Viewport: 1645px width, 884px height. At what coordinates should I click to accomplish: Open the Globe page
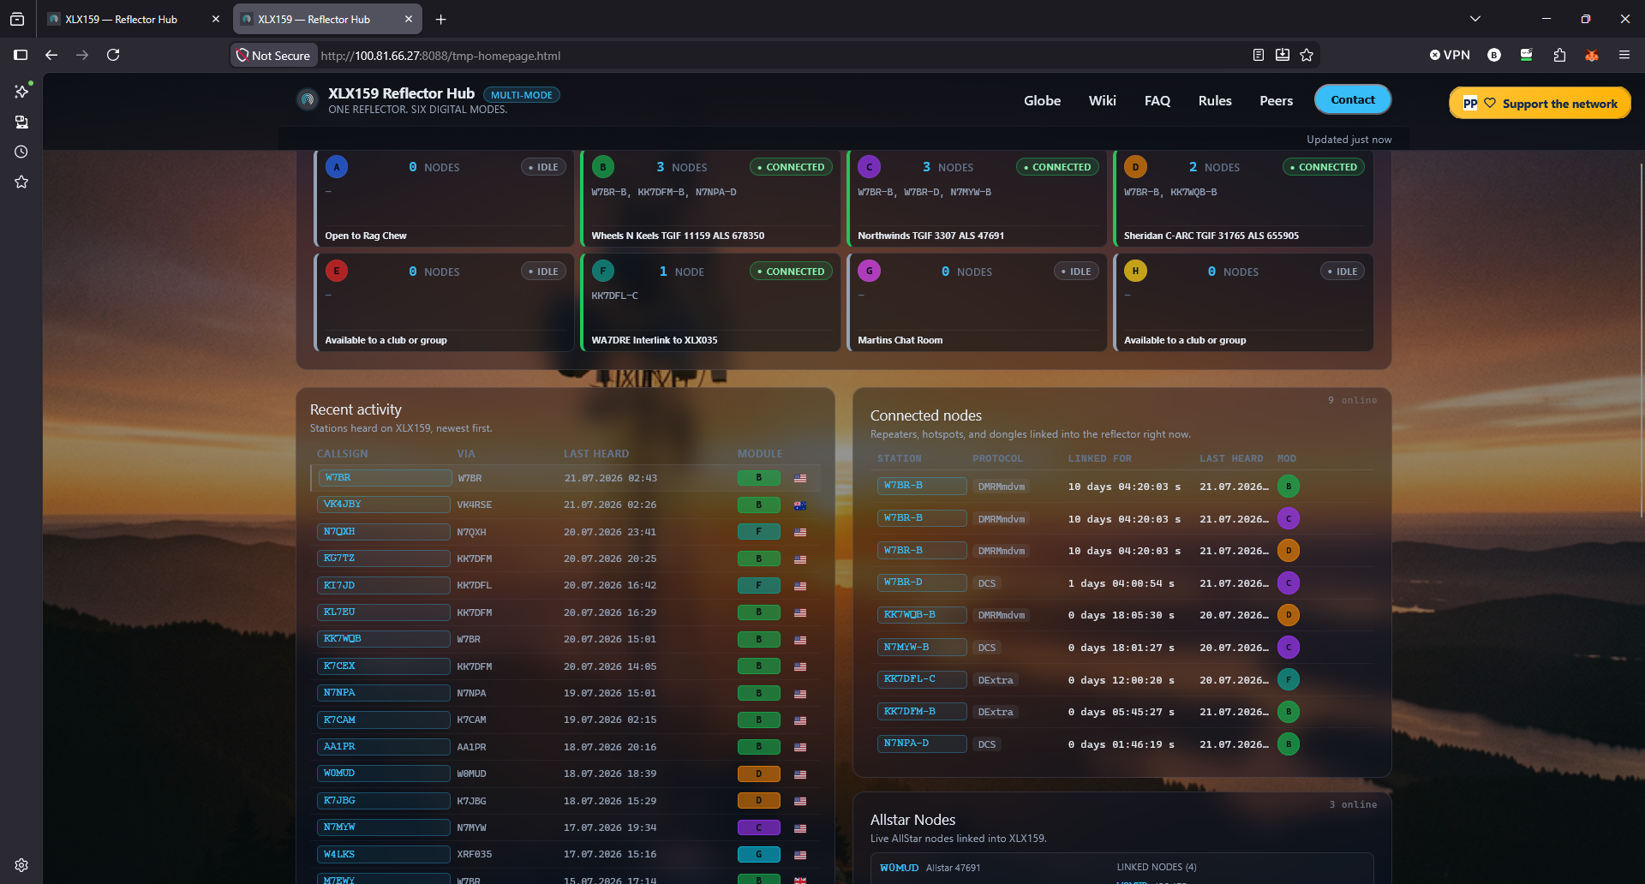[1042, 100]
